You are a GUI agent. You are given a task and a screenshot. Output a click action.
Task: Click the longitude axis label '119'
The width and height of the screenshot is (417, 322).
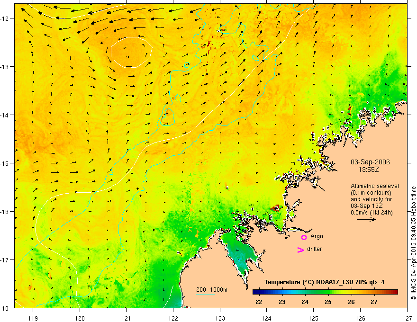click(33, 318)
